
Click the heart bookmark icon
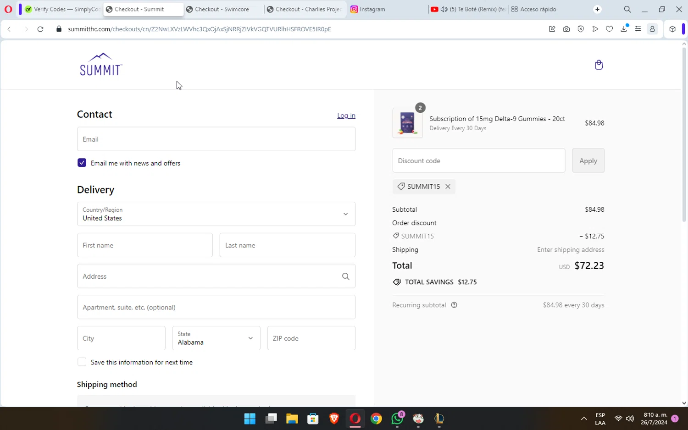pos(609,29)
